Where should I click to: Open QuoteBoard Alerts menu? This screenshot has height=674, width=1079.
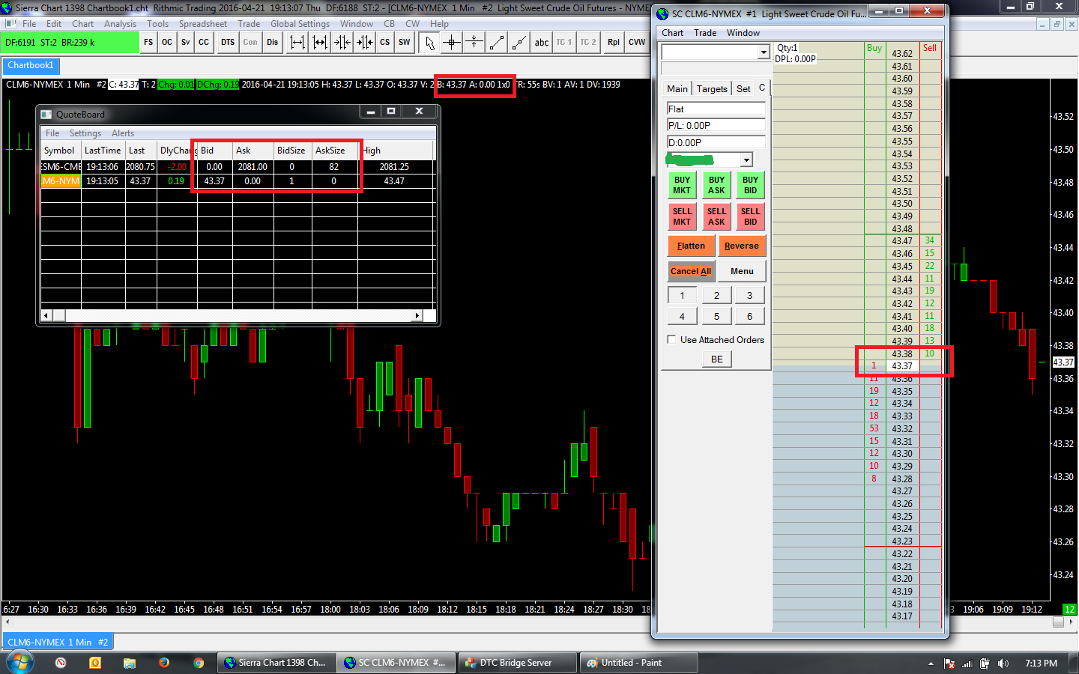coord(123,133)
